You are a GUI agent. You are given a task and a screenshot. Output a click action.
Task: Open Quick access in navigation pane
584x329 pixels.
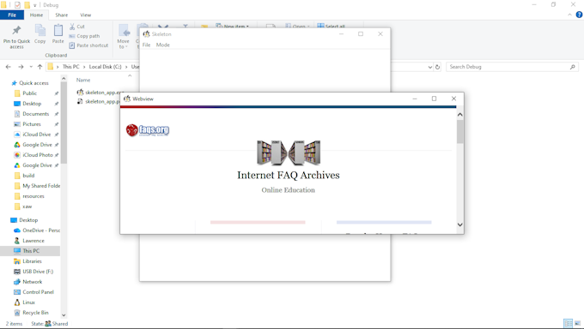pyautogui.click(x=33, y=83)
